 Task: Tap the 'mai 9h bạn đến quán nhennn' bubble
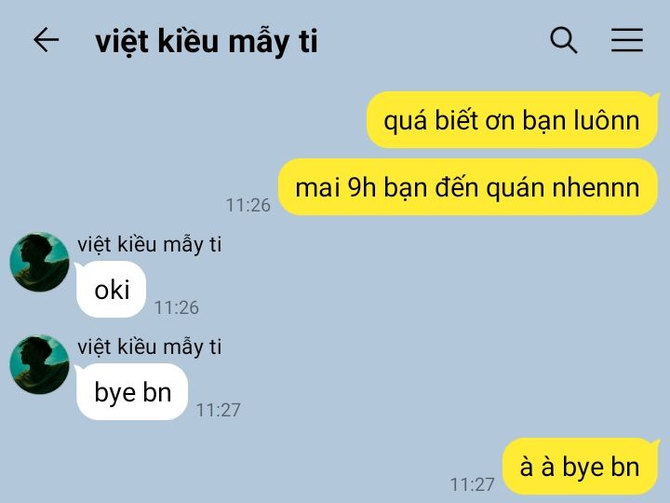(x=468, y=187)
